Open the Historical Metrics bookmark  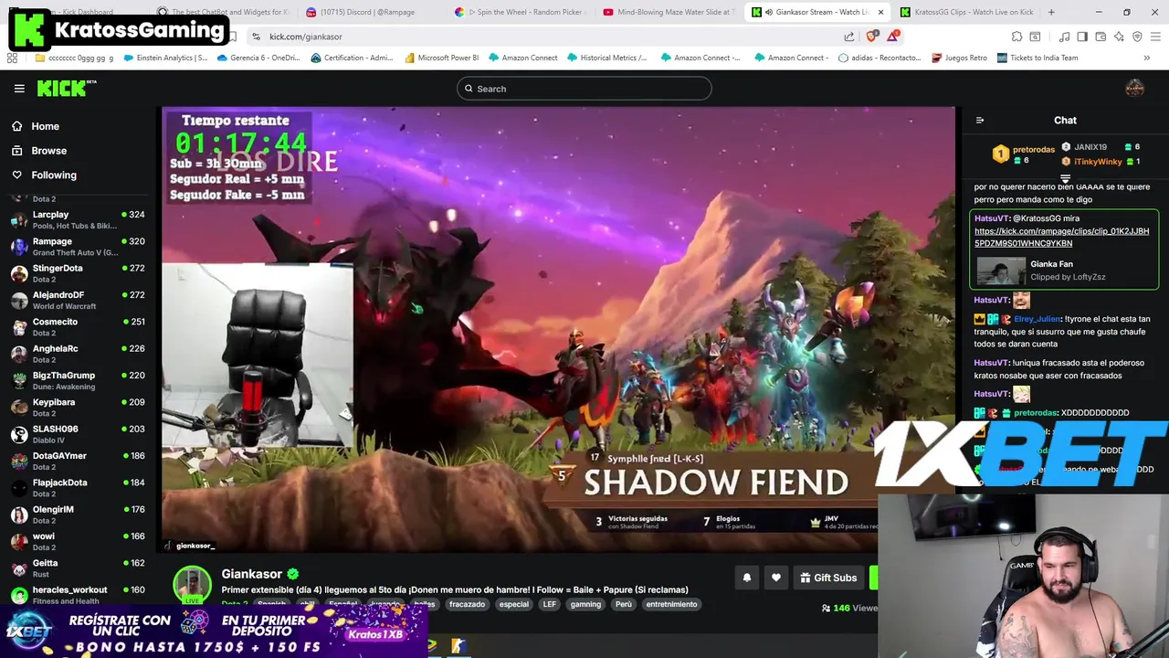coord(606,58)
